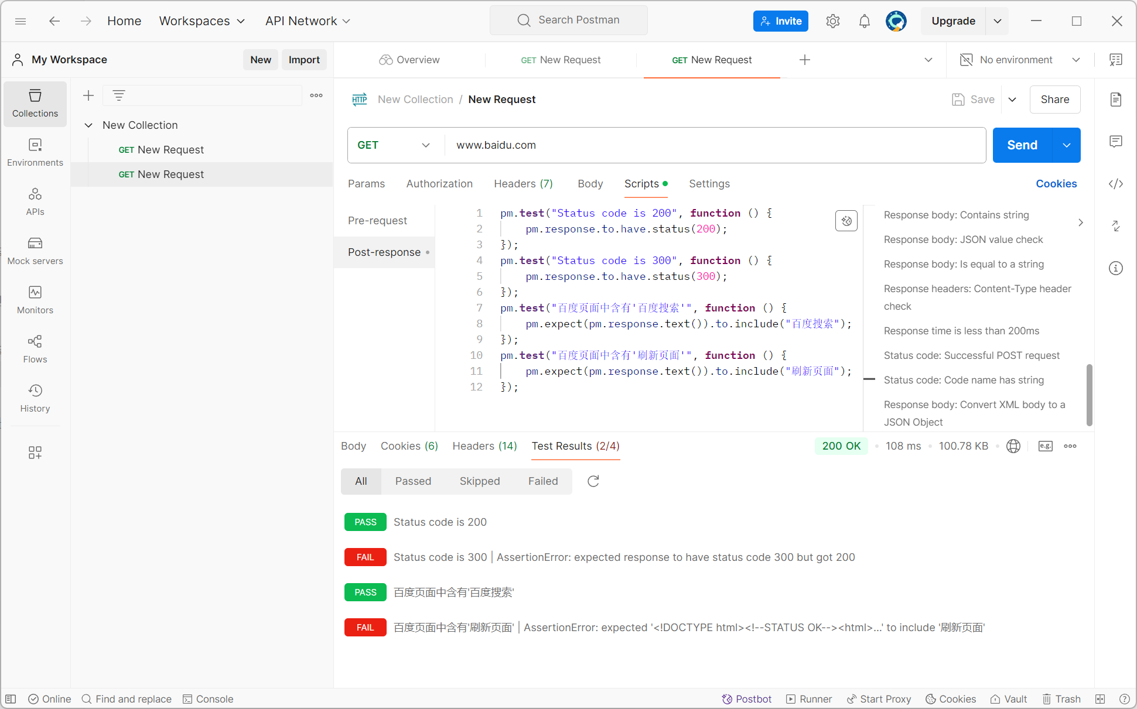Filter test results by Passed
This screenshot has width=1137, height=709.
(413, 481)
